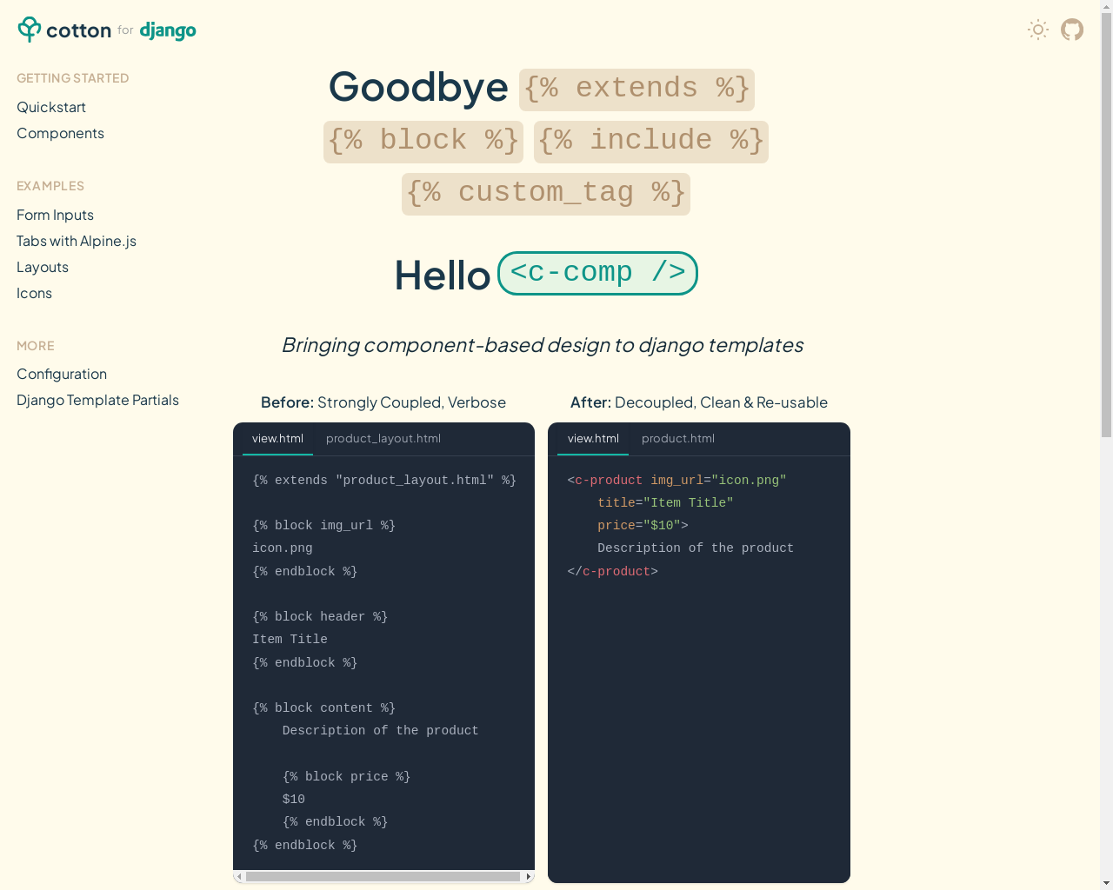The height and width of the screenshot is (890, 1113).
Task: Click the 'icon.png' line in Before code
Action: pyautogui.click(x=283, y=548)
